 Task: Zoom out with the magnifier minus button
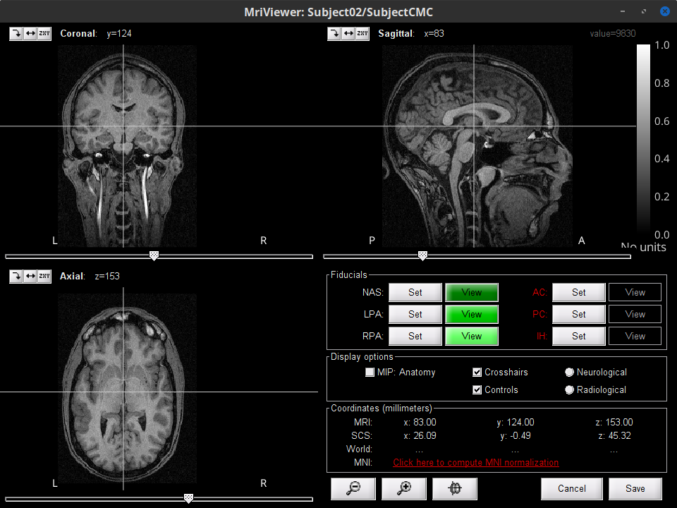(353, 488)
